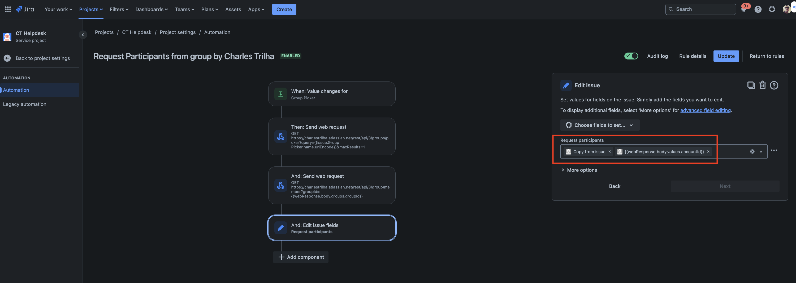Open the Audit log
796x283 pixels.
(657, 56)
